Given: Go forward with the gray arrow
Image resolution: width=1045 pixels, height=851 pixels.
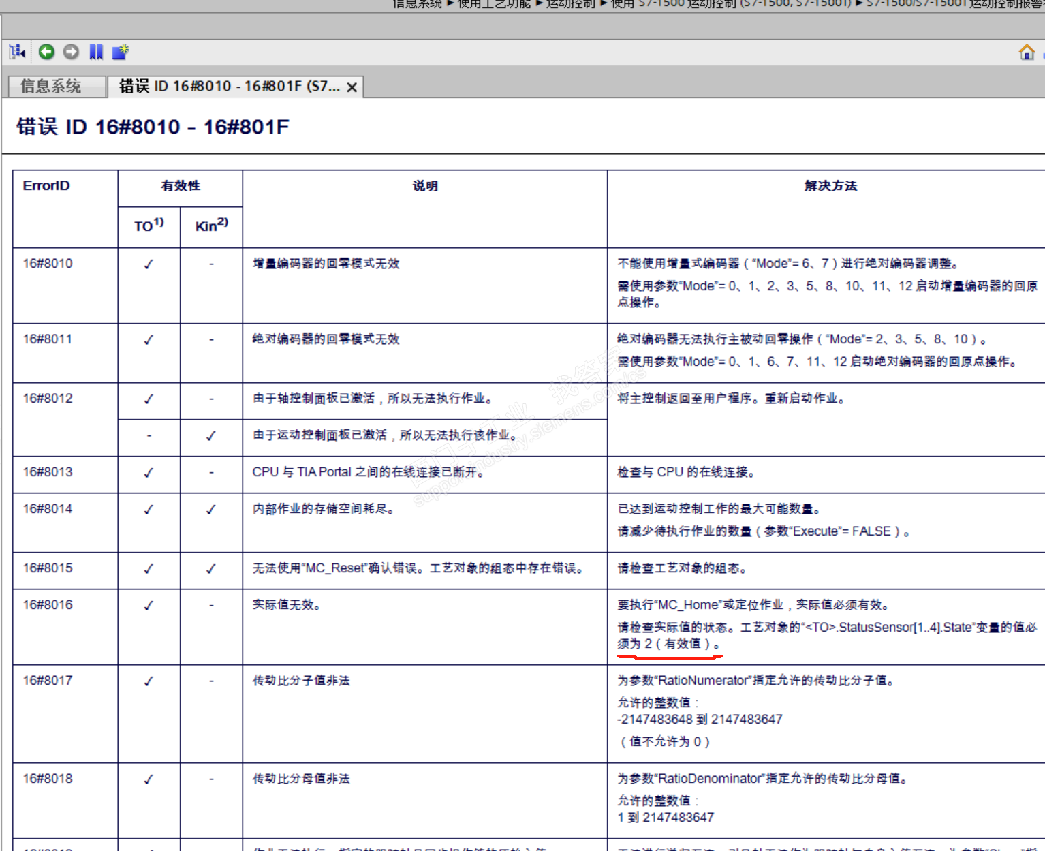Looking at the screenshot, I should (x=71, y=52).
